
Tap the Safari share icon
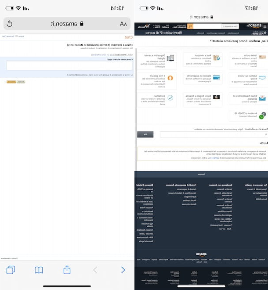67,270
